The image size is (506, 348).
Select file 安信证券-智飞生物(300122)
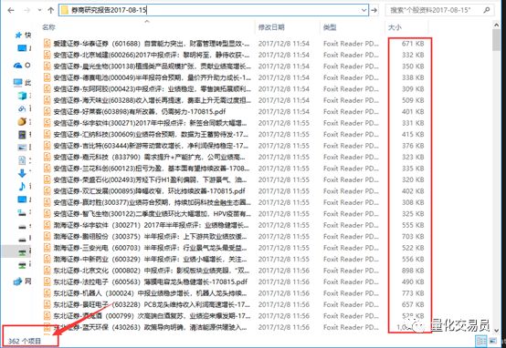152,214
